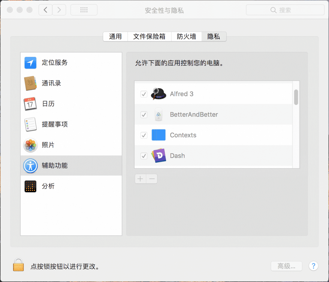Select 定位服务 location services icon
Viewport: 329px width, 282px height.
[x=31, y=63]
